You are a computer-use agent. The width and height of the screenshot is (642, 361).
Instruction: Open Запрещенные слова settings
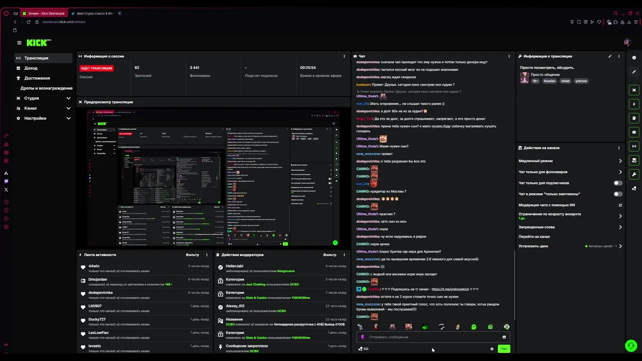pos(570,227)
